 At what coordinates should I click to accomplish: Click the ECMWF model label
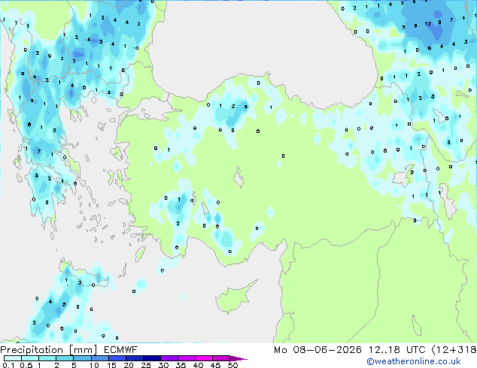tap(121, 350)
